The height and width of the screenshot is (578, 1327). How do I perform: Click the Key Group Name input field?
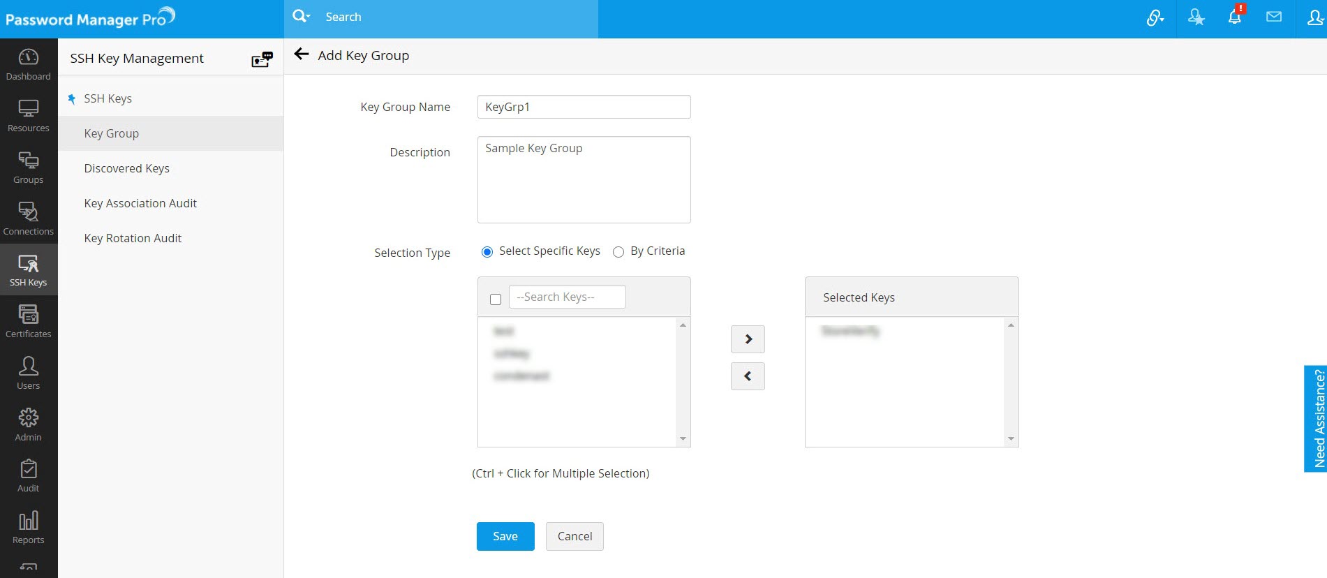point(584,107)
